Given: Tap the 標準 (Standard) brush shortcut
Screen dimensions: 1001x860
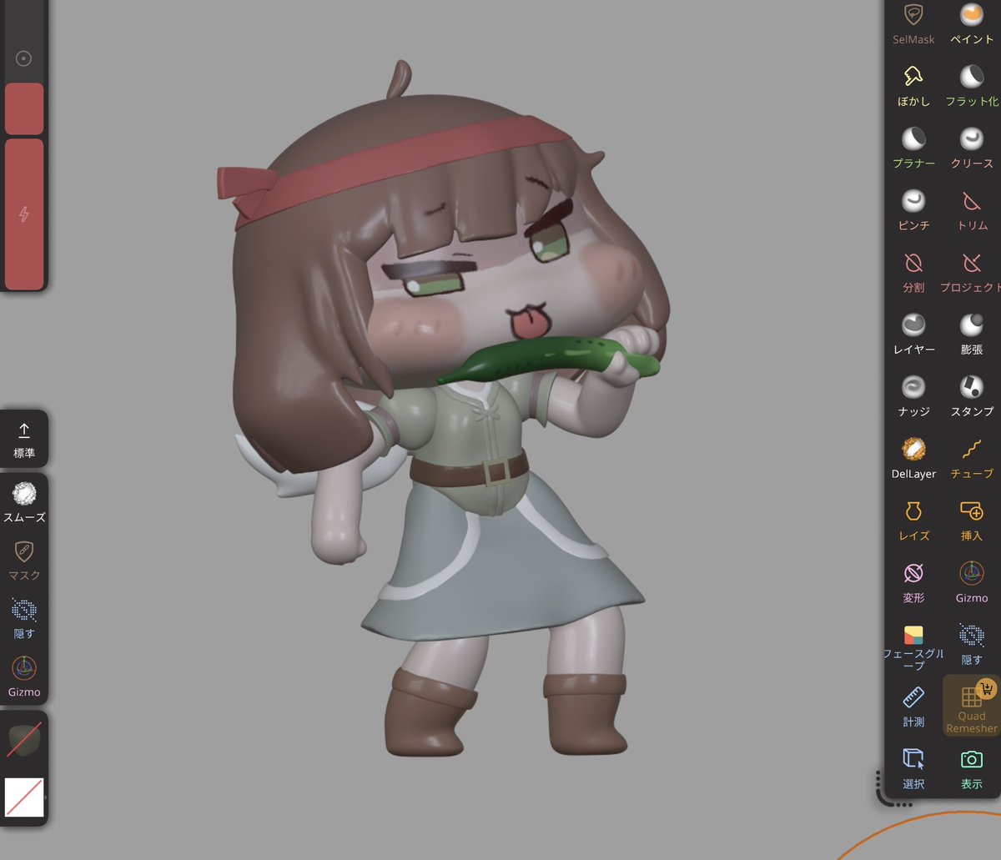Looking at the screenshot, I should pos(24,439).
